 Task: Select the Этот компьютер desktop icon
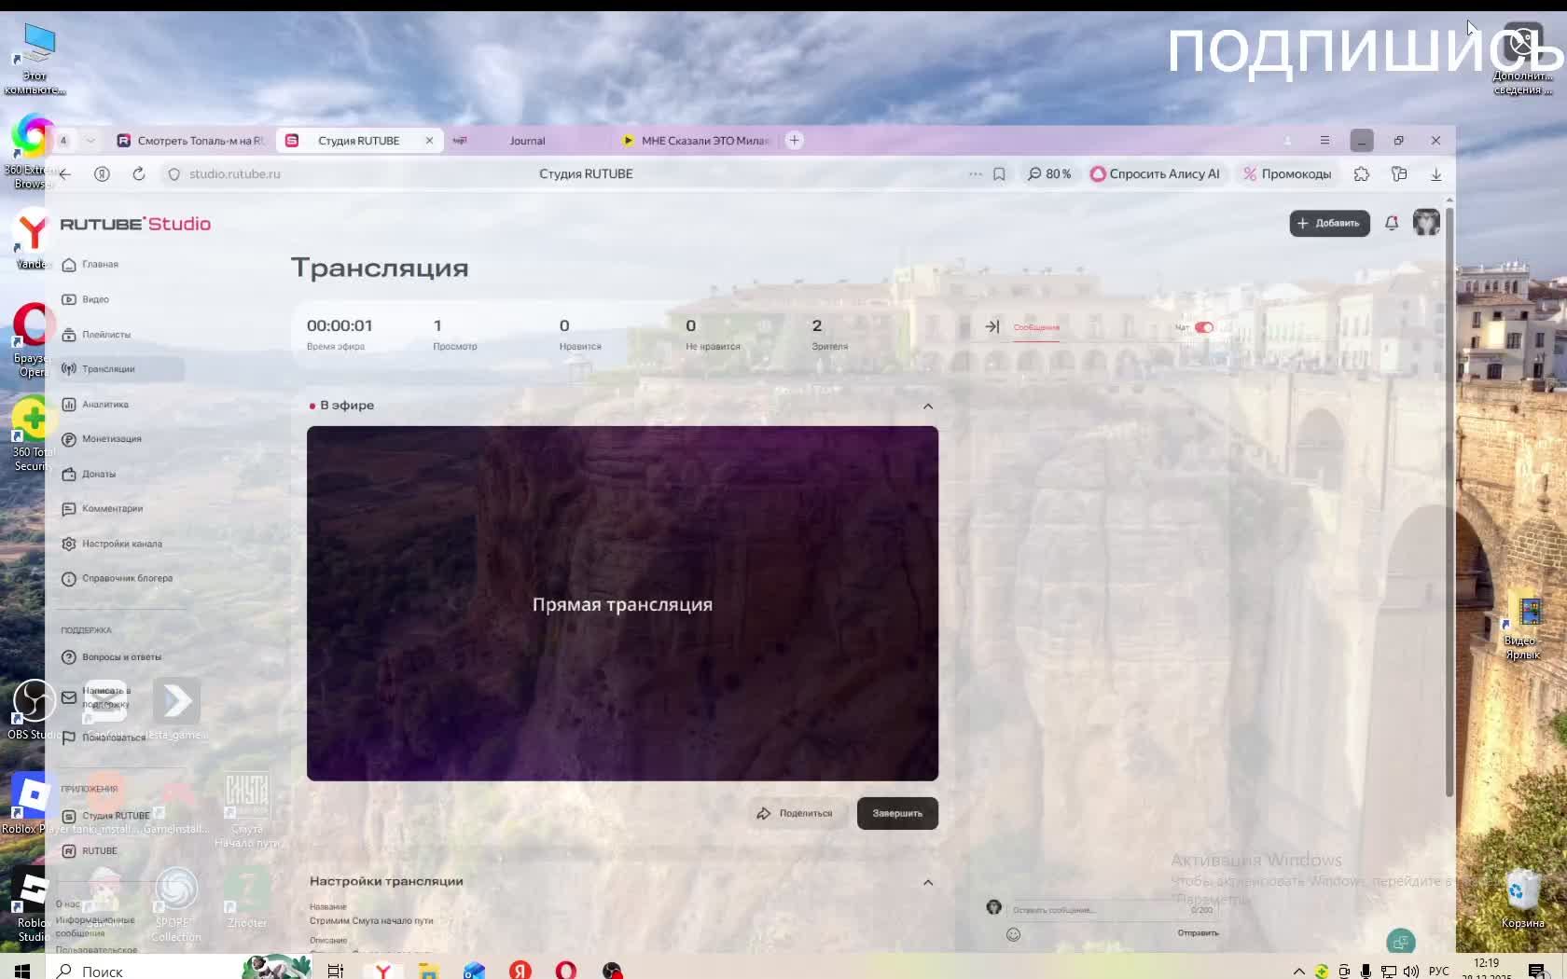35,59
